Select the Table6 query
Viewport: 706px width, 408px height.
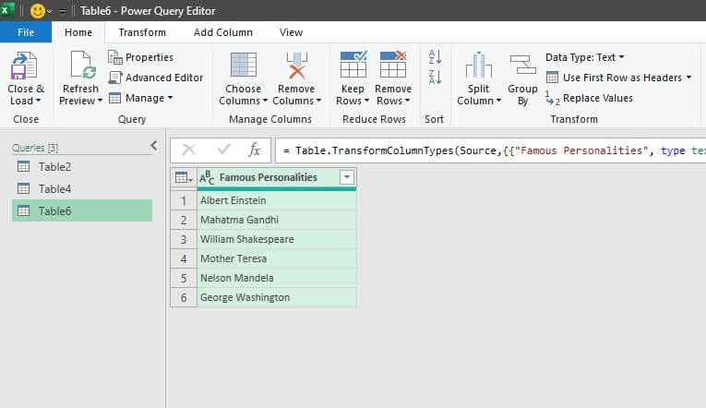tap(82, 210)
